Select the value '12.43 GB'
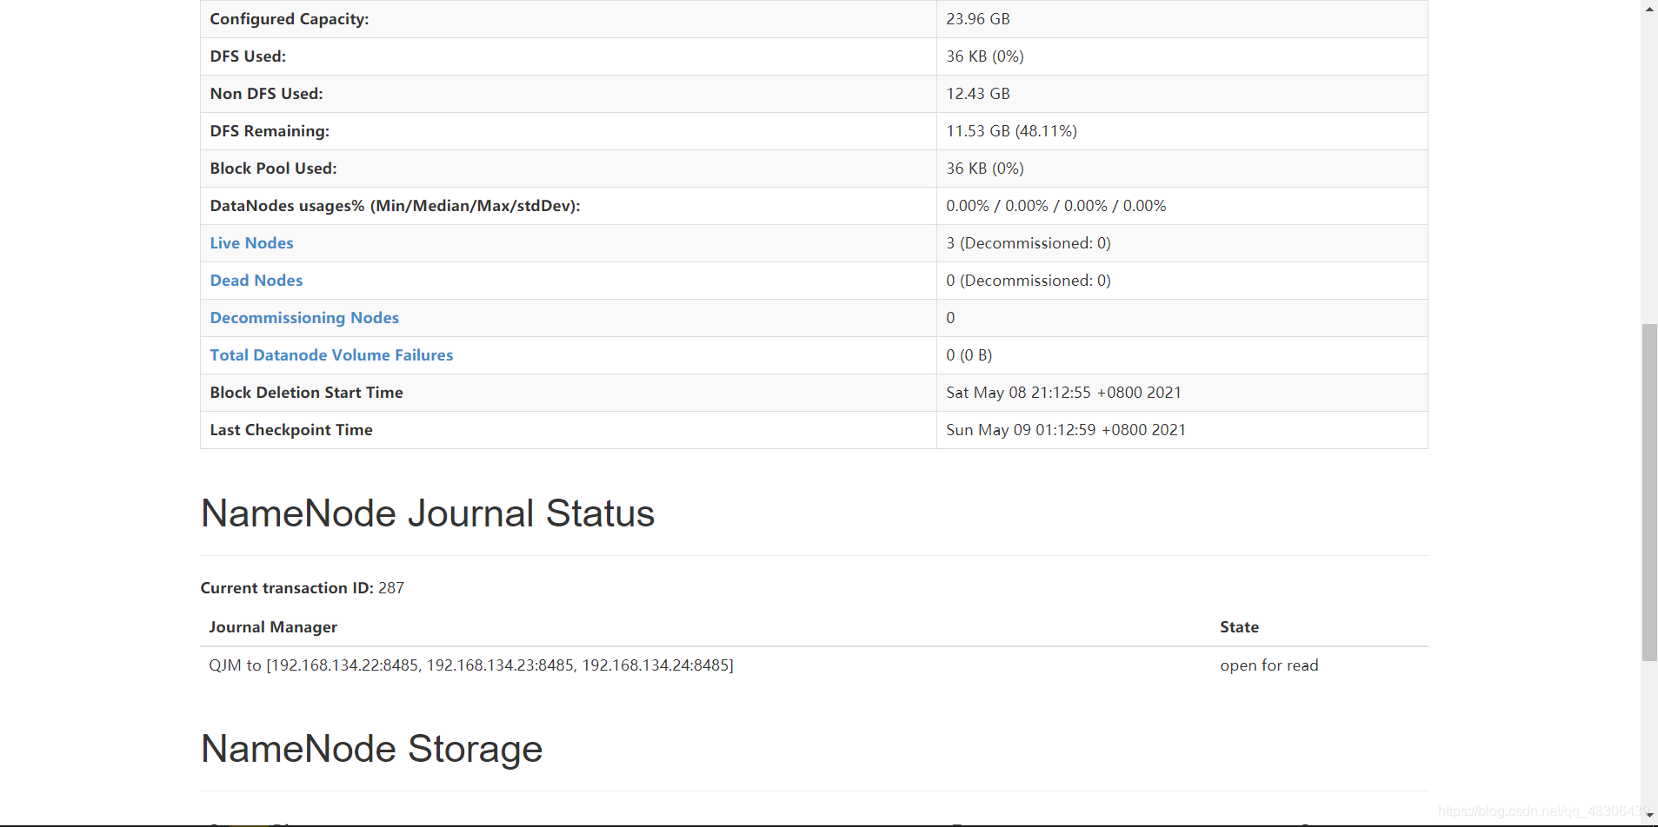 point(978,94)
